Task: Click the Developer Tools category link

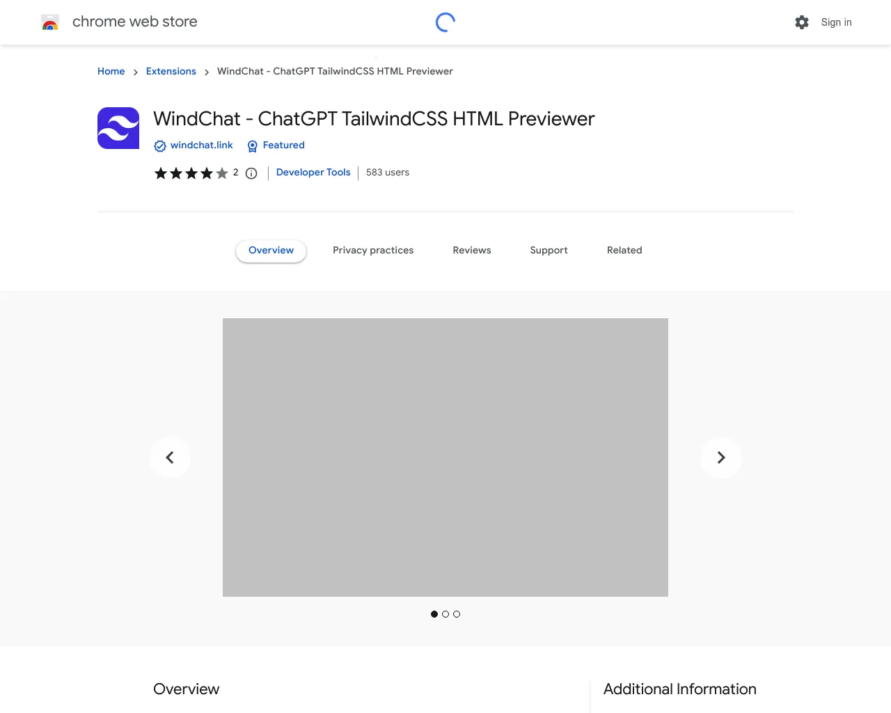Action: [313, 172]
